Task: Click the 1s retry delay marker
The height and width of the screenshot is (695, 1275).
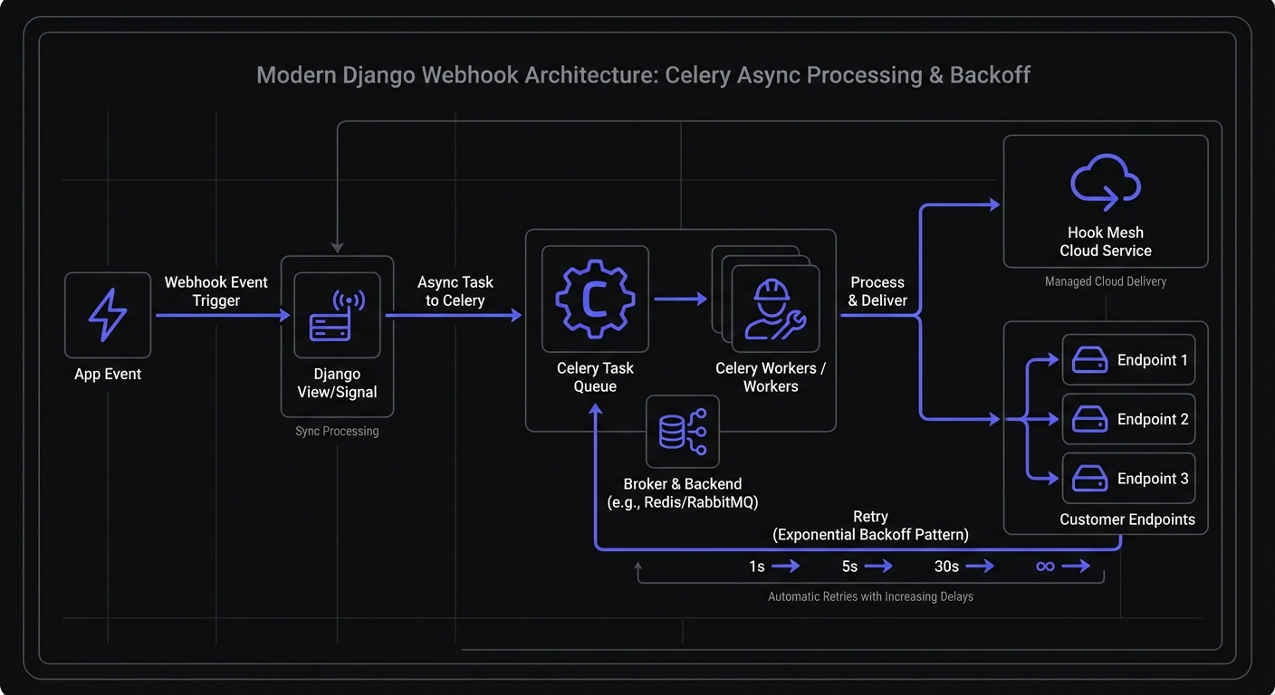Action: (757, 566)
